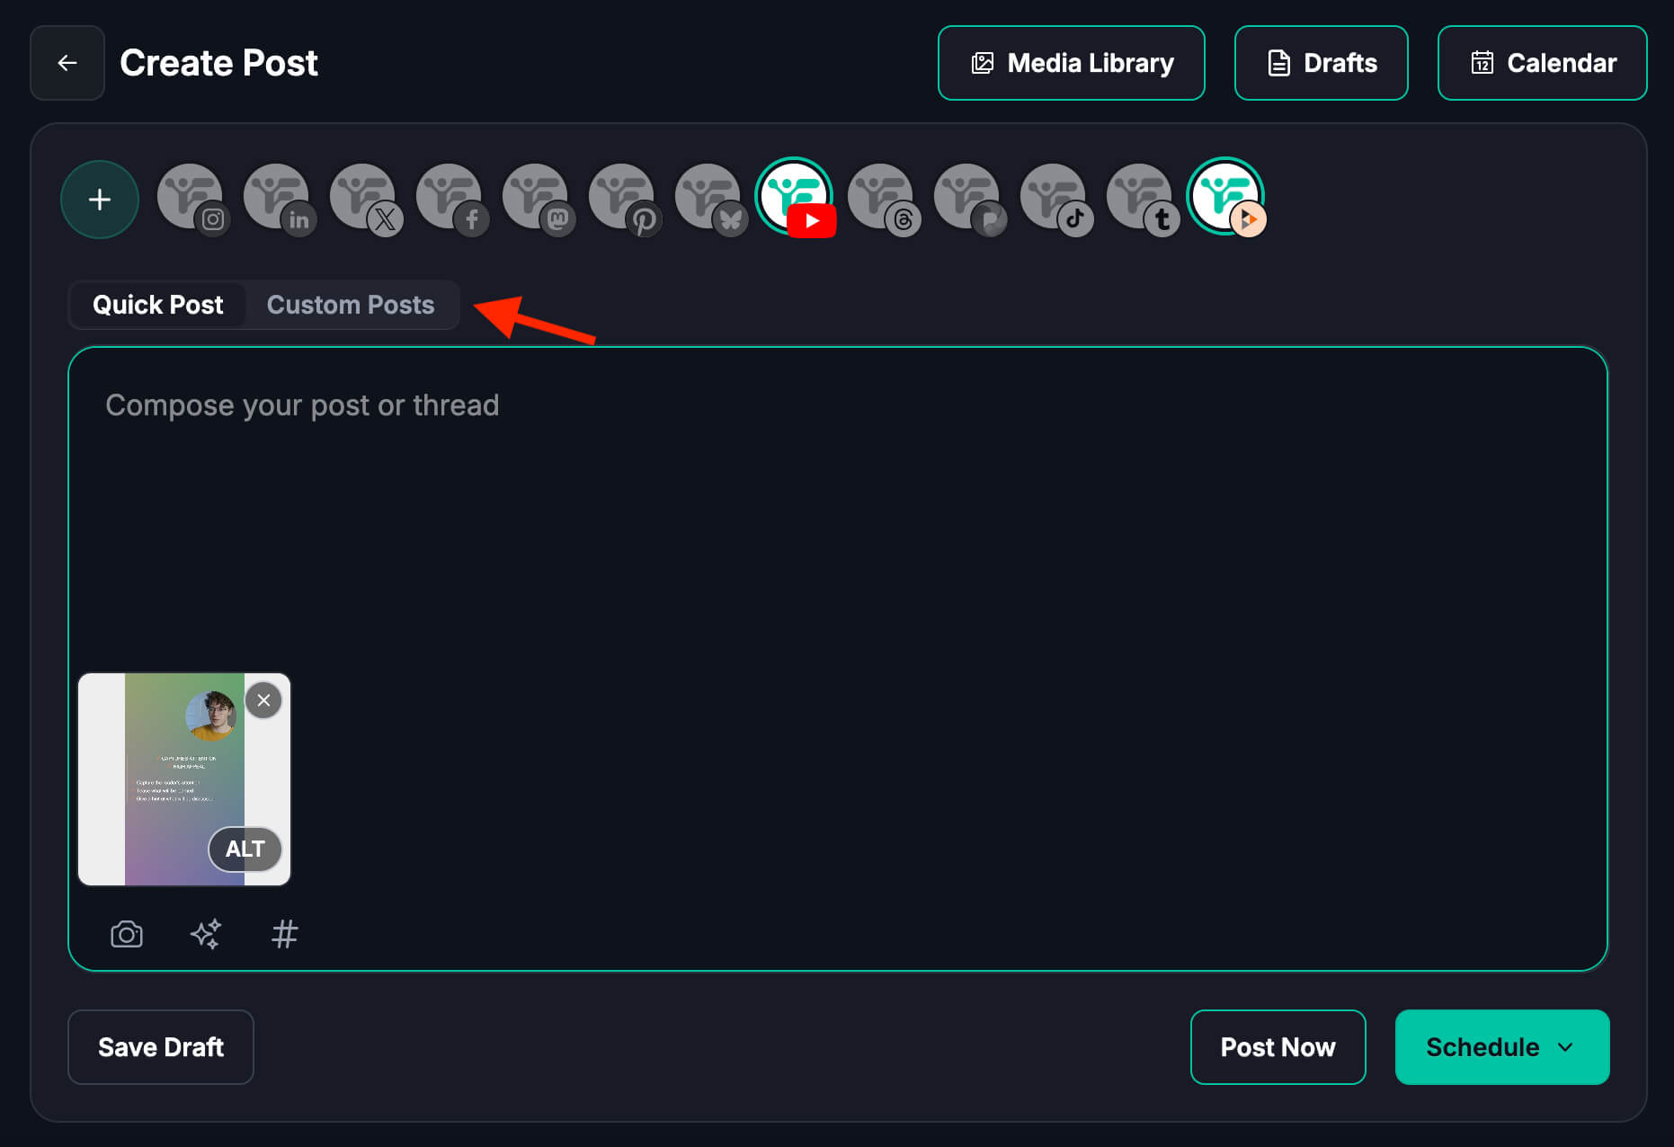Switch to the Custom Posts tab
This screenshot has height=1147, width=1674.
(x=351, y=305)
